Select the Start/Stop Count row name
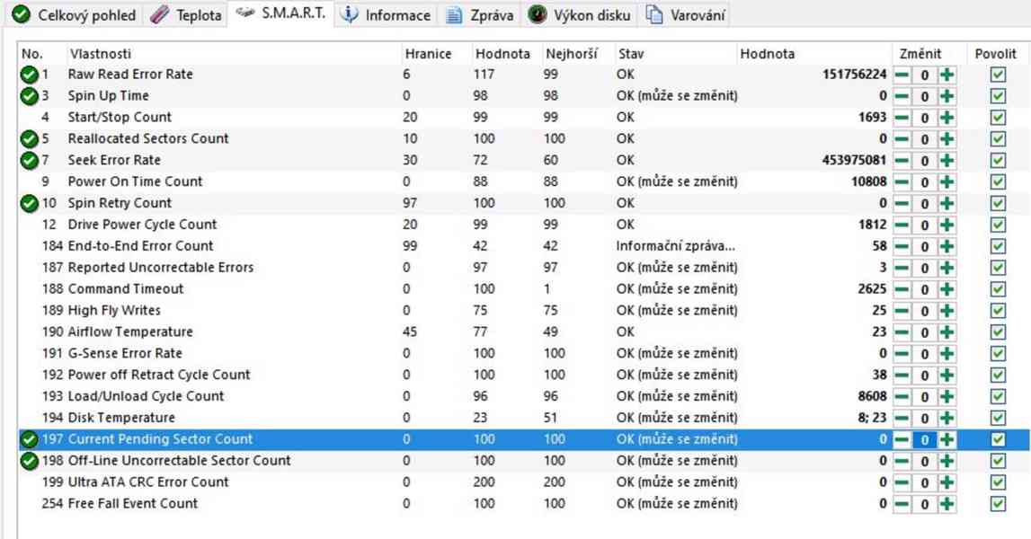 (x=120, y=118)
